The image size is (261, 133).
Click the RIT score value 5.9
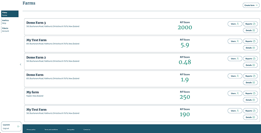coord(185,45)
